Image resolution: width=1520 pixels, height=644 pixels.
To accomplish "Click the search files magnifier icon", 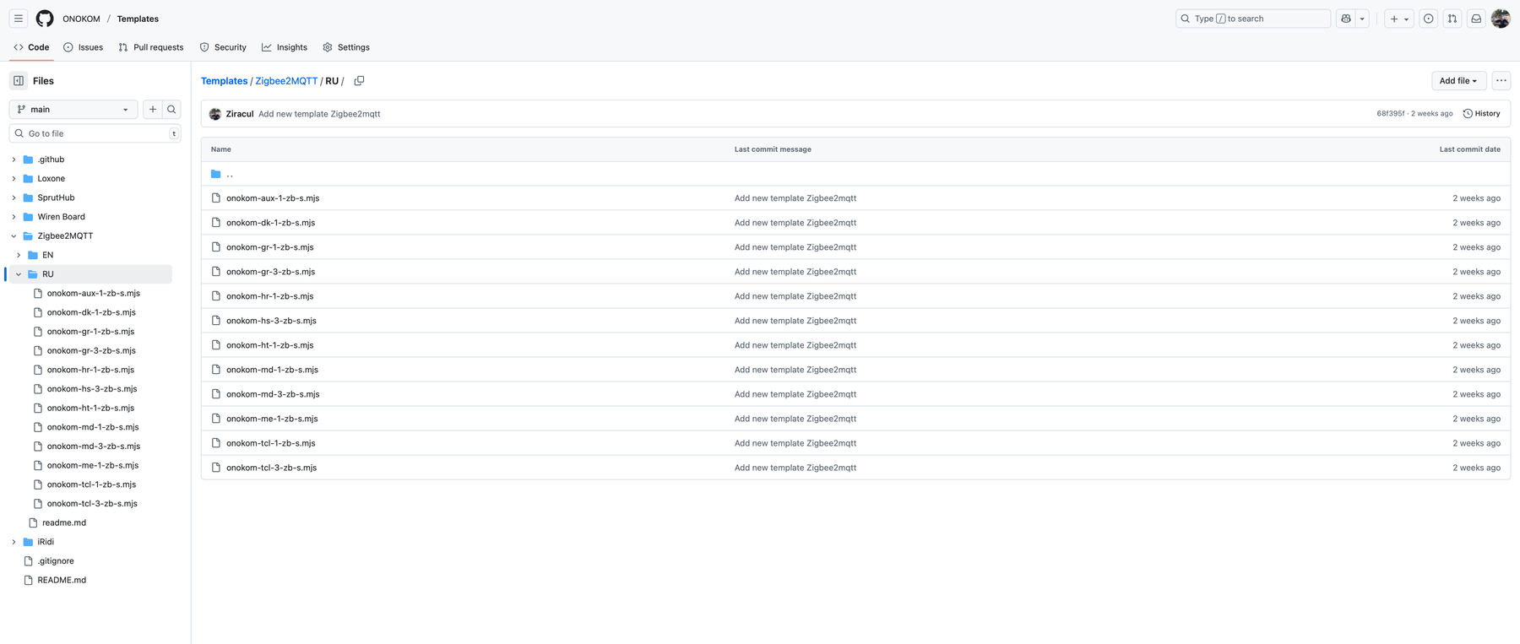I will pos(171,110).
